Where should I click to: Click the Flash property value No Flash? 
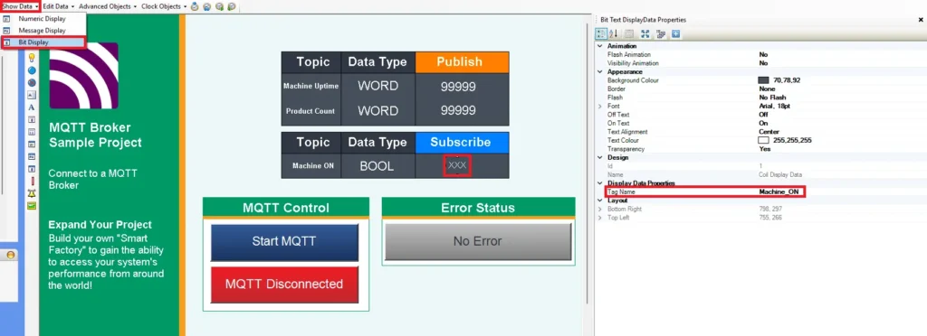coord(772,98)
